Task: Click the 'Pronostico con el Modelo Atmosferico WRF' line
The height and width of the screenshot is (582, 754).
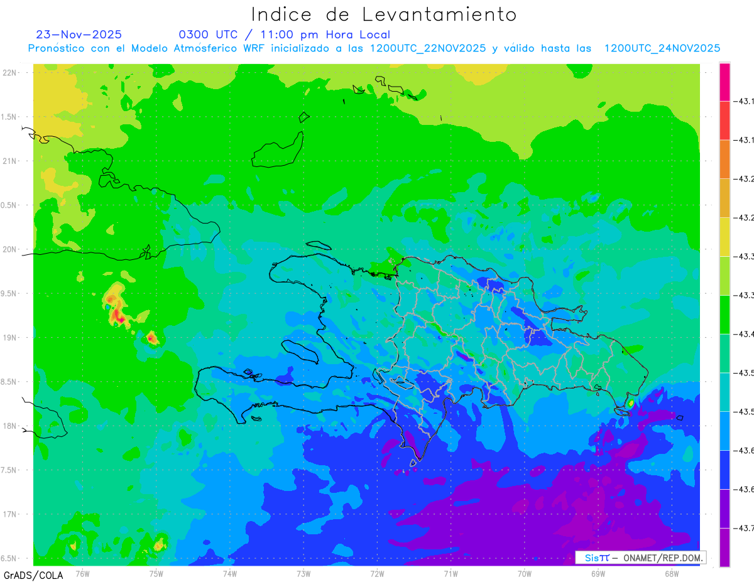Action: tap(374, 48)
